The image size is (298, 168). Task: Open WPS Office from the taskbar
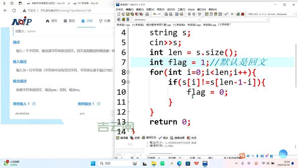coord(196,163)
